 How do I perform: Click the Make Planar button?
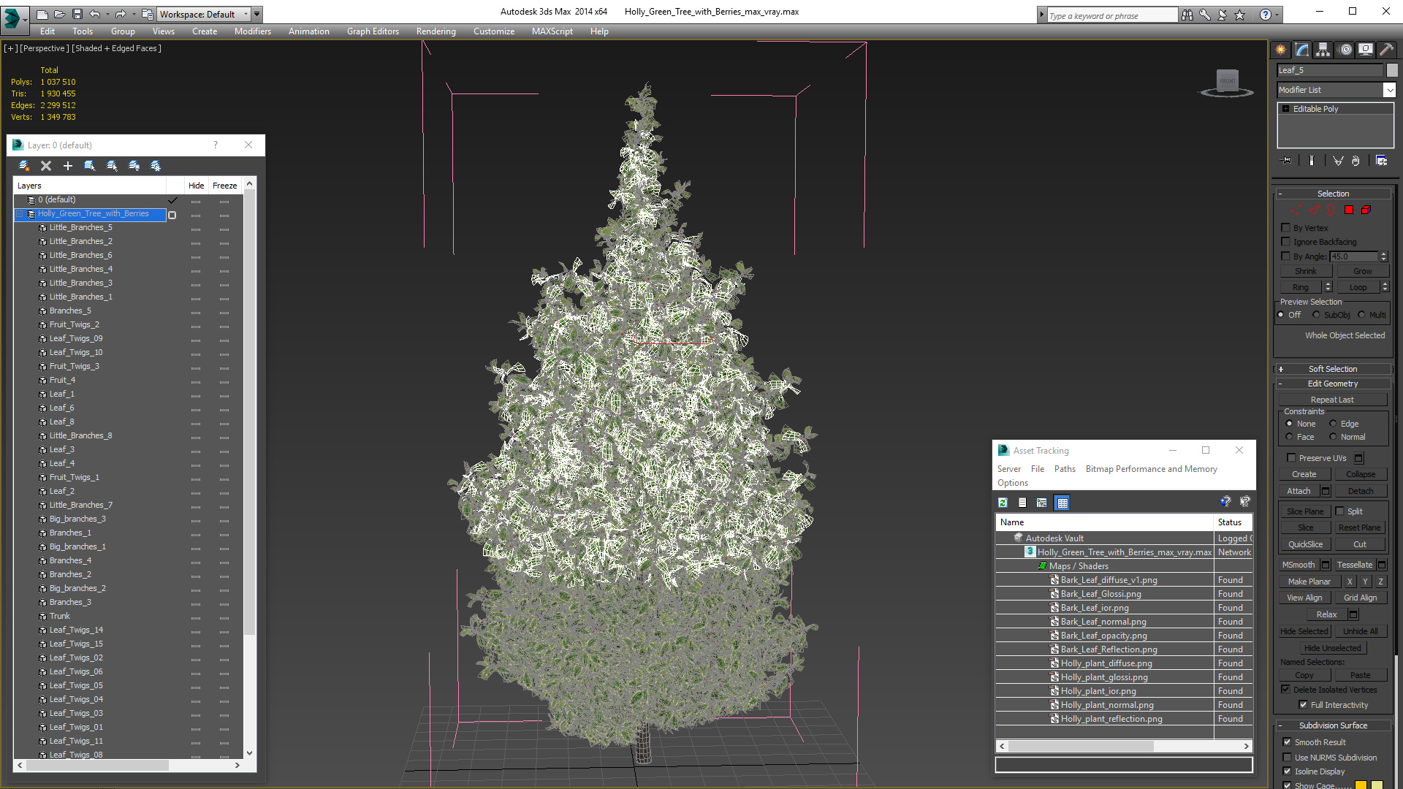(x=1309, y=582)
